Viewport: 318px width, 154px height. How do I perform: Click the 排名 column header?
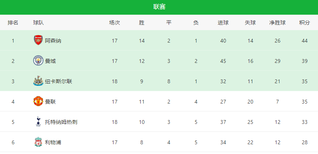pyautogui.click(x=13, y=23)
